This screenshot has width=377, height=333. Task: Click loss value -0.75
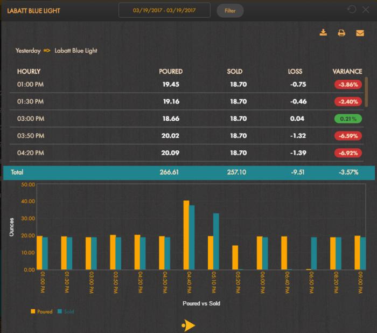tap(298, 85)
